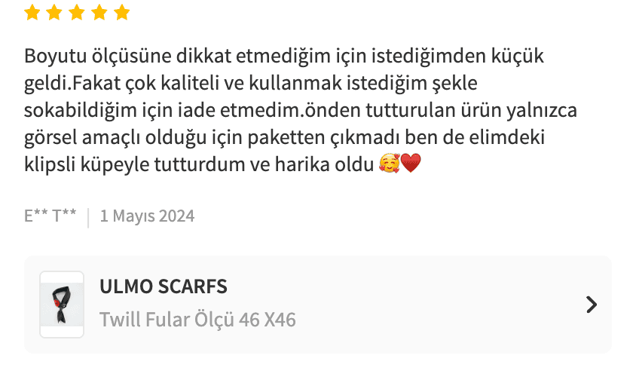Click the line starting with görsel amaçlı olduğu
The height and width of the screenshot is (392, 633).
coord(285,137)
